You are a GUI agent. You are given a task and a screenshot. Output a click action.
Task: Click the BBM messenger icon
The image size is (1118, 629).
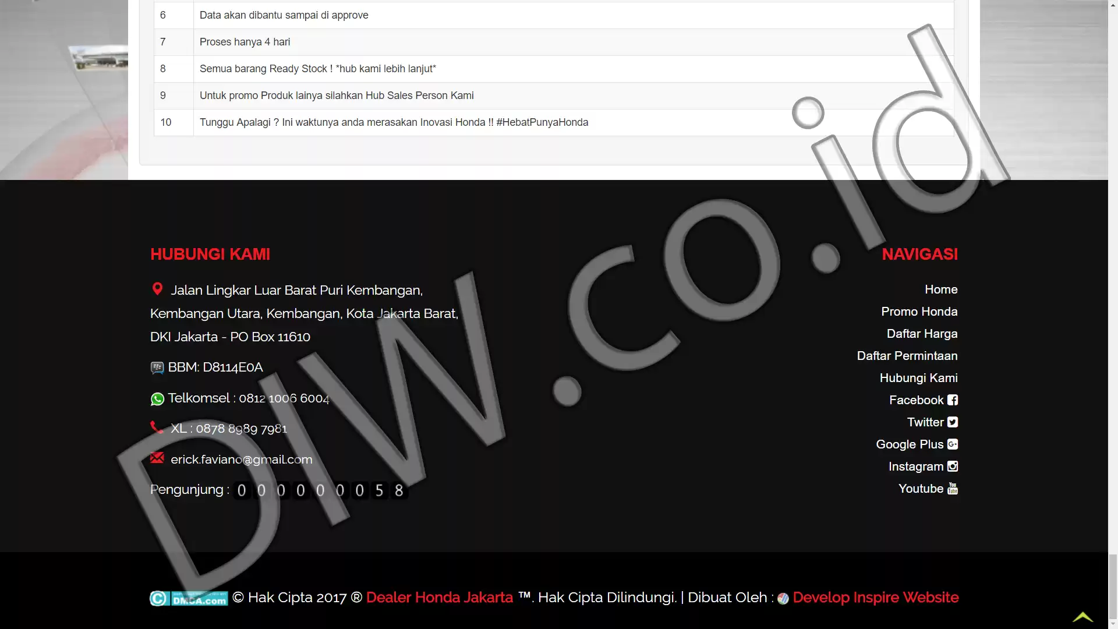point(157,367)
